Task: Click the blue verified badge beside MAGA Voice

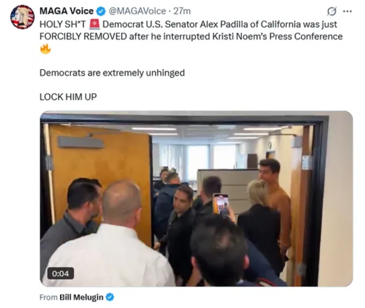Action: [x=101, y=11]
